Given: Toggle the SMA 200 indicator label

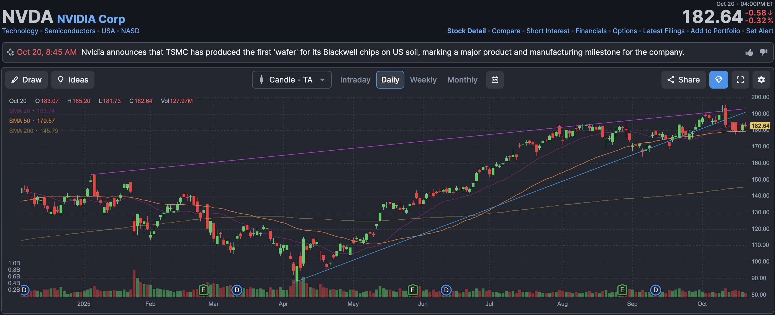Looking at the screenshot, I should click(x=21, y=131).
